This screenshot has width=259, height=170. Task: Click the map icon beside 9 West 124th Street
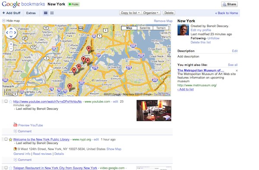pos(15,149)
